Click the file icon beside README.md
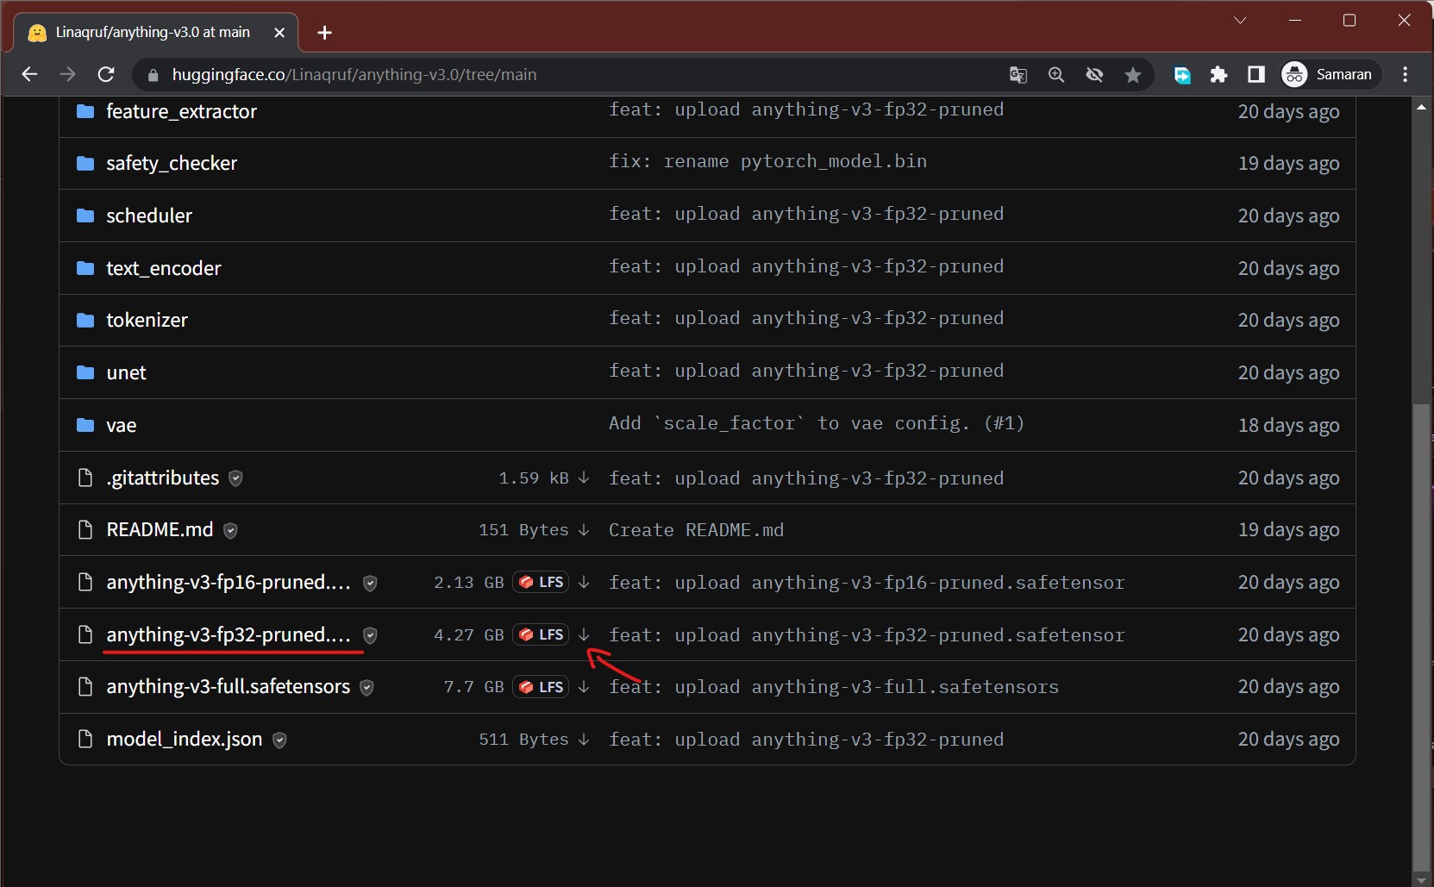The image size is (1434, 887). tap(85, 529)
